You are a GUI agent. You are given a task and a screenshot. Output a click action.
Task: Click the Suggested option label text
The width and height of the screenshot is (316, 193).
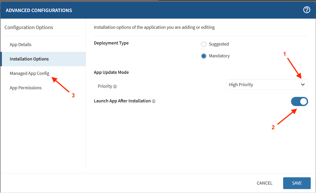tap(219, 44)
